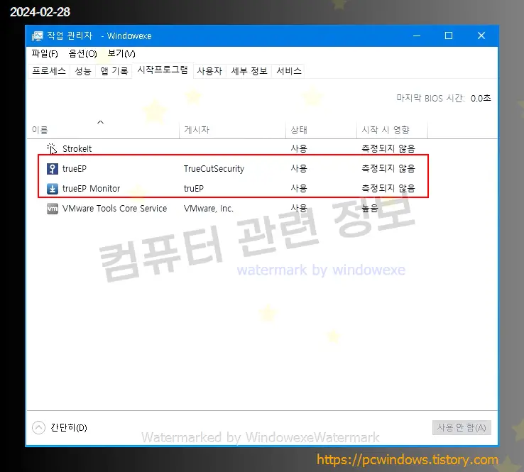Open the 보기(V) menu

pyautogui.click(x=121, y=53)
